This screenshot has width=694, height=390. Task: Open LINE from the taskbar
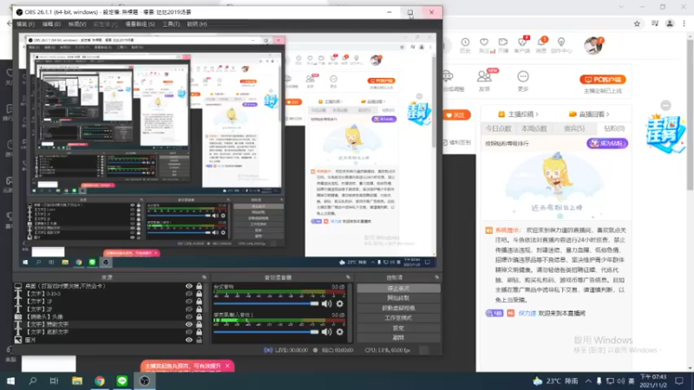[x=122, y=380]
